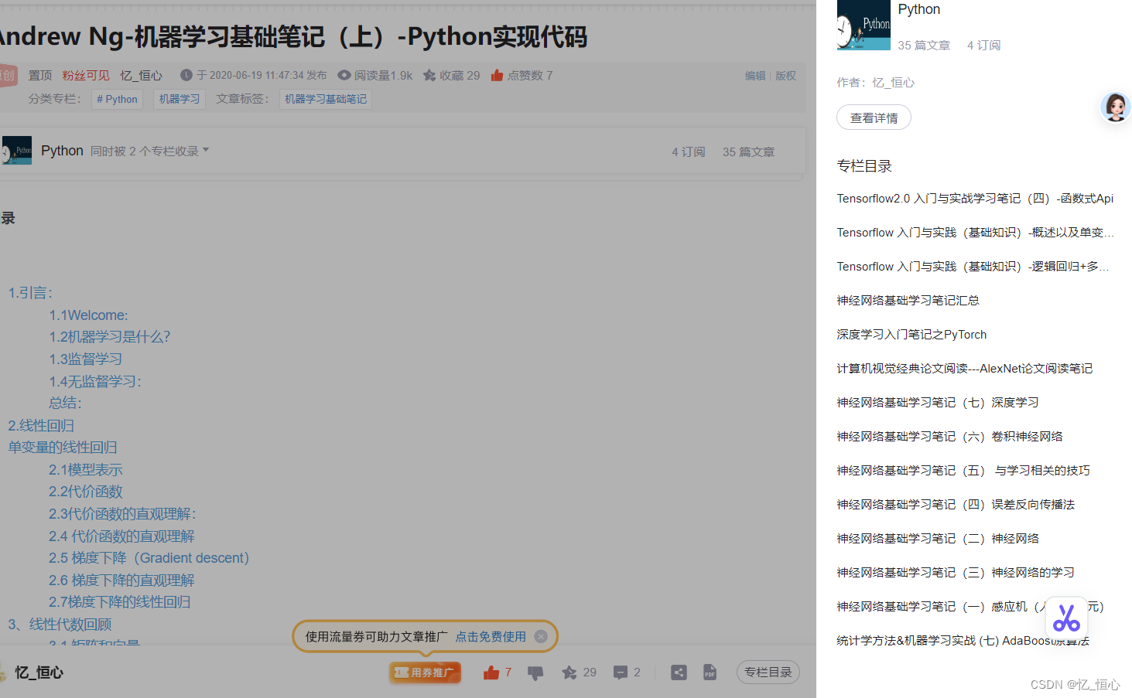1132x698 pixels.
Task: Click the scissors clip floating icon
Action: coord(1066,618)
